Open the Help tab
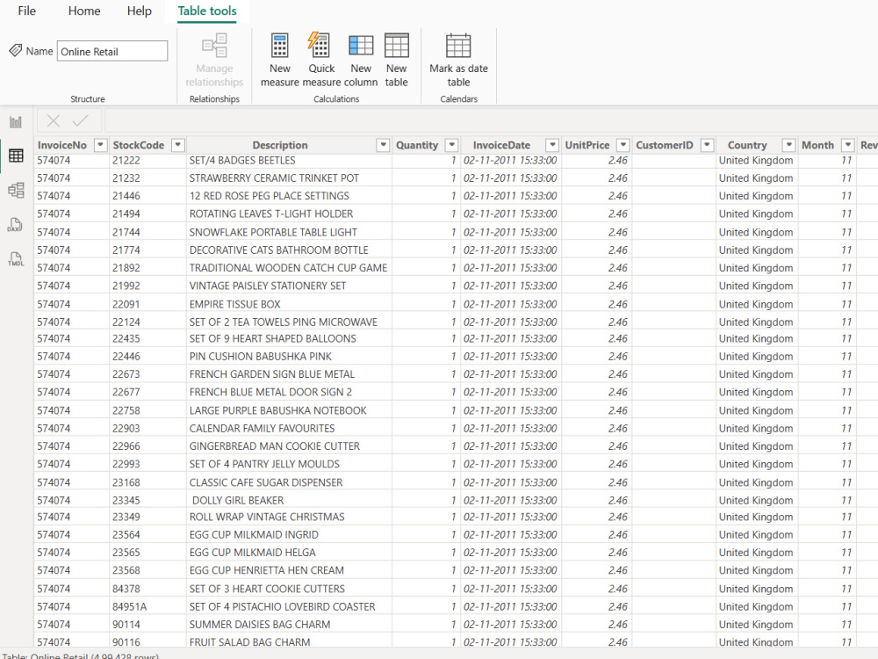 (x=139, y=11)
